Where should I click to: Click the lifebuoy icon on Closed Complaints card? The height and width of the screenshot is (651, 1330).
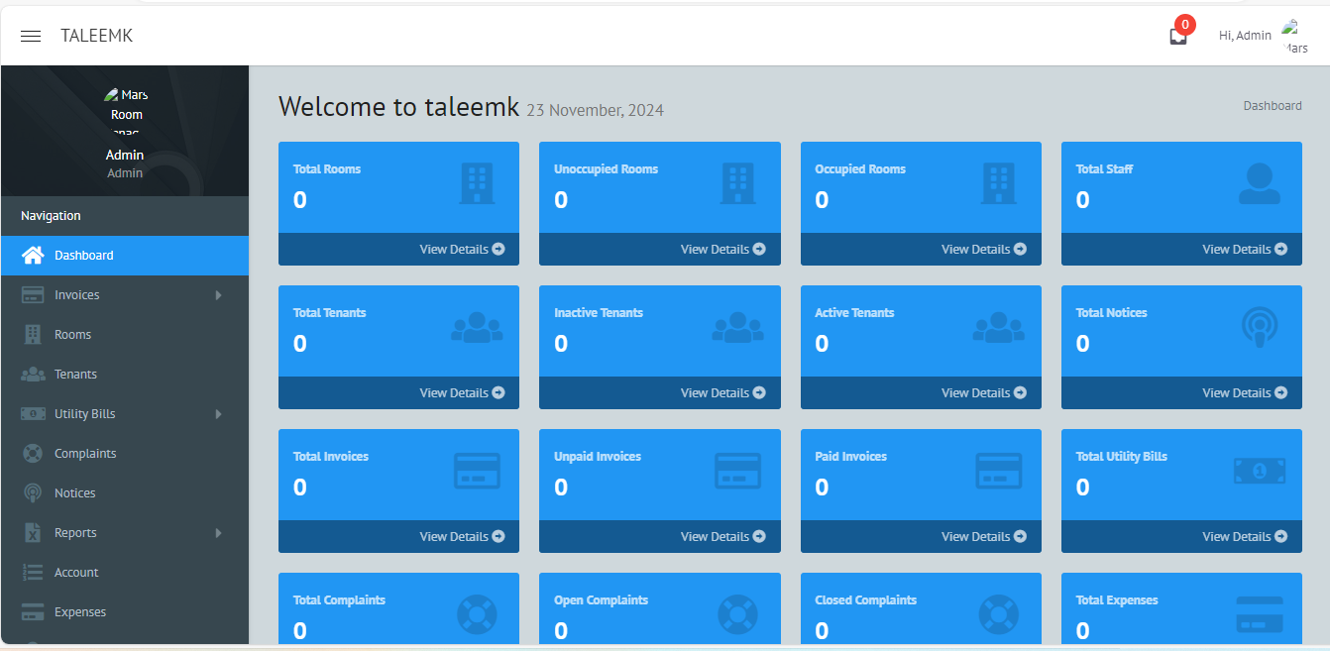click(x=999, y=614)
